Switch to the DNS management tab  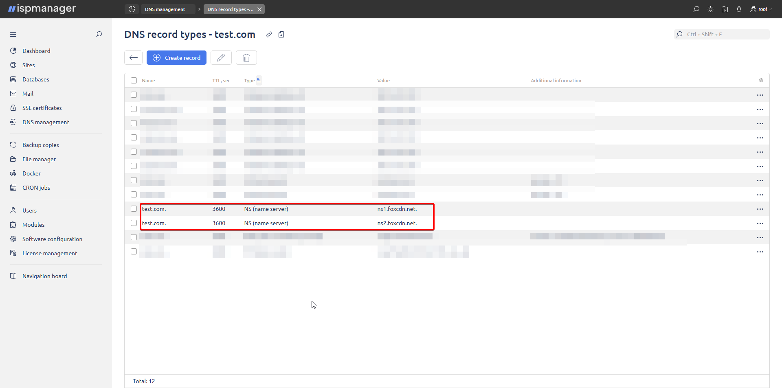click(x=165, y=9)
